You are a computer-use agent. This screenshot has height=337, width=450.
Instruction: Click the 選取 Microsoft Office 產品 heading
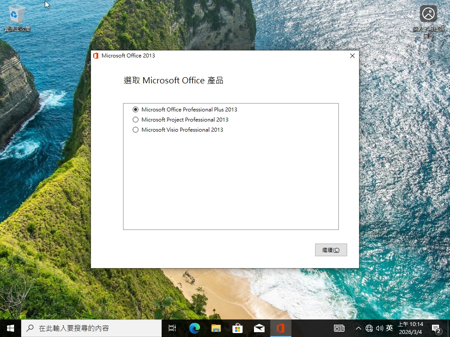pos(173,81)
